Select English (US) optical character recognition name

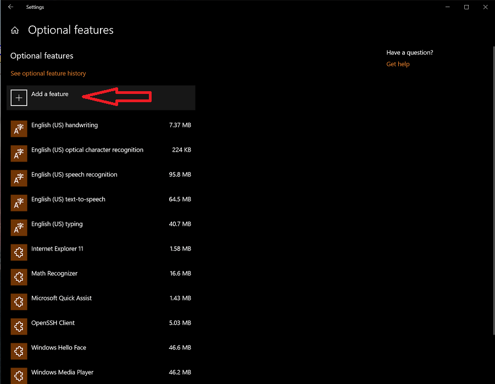[87, 150]
